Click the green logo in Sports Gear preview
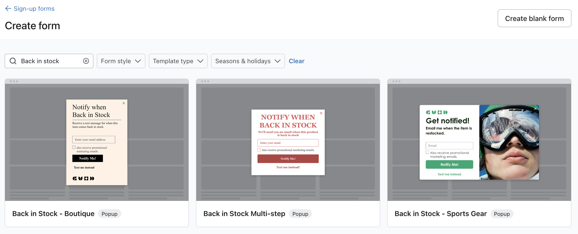578x234 pixels. [437, 112]
